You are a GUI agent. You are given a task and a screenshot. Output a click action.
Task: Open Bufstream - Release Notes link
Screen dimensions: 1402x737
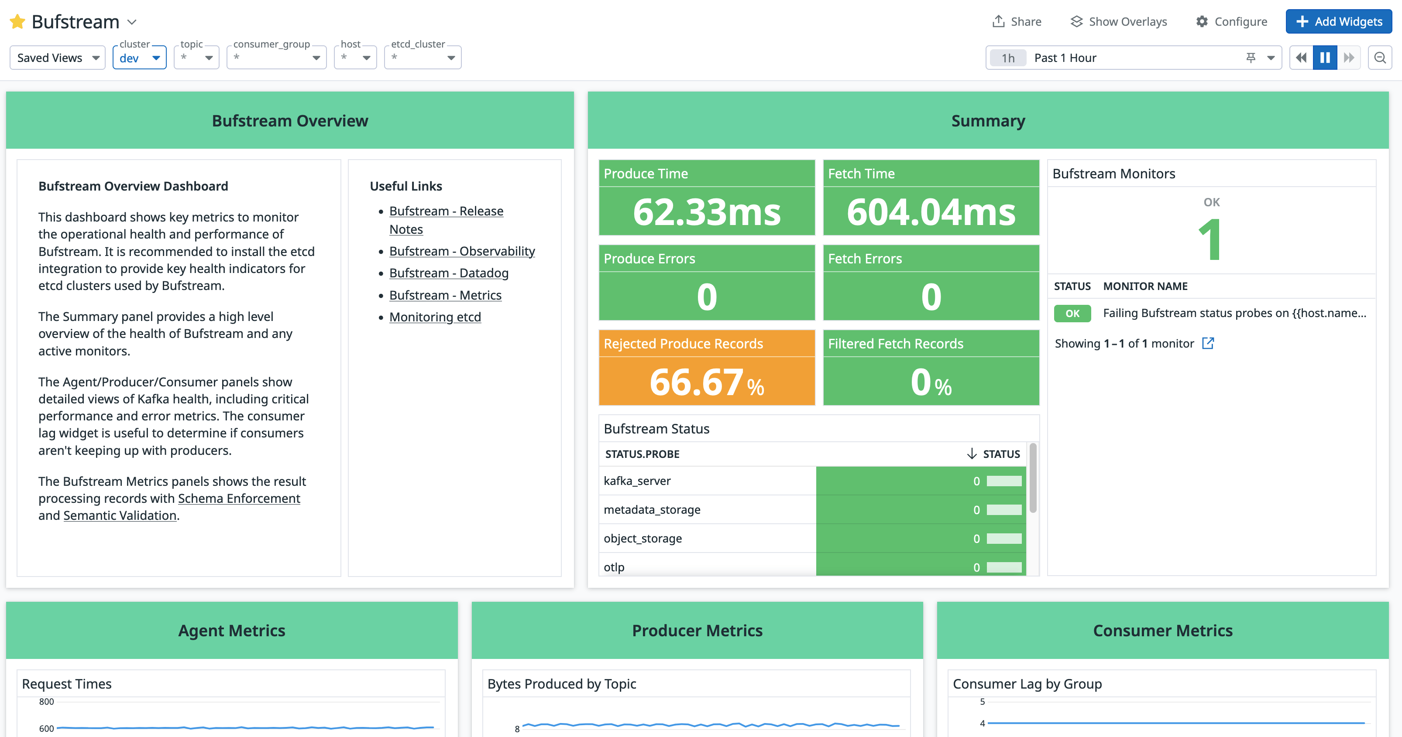point(446,220)
